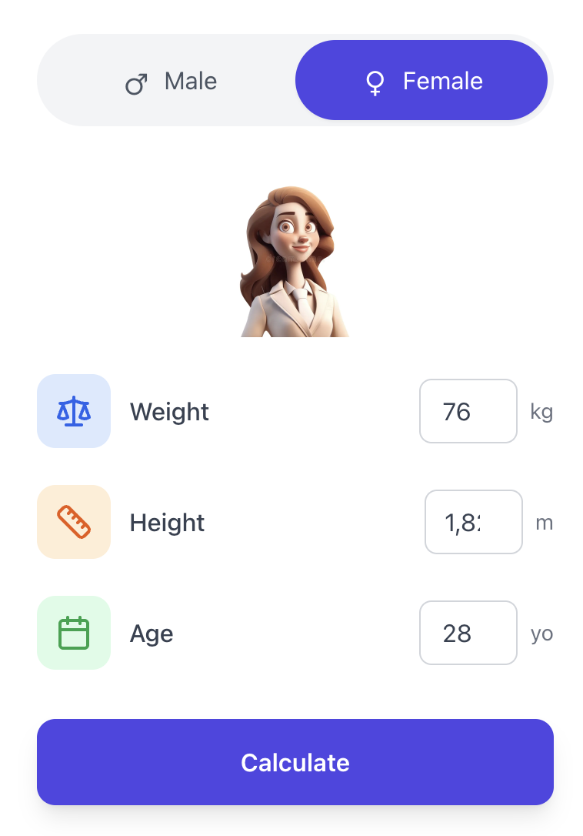Click the Height label text

tap(168, 523)
